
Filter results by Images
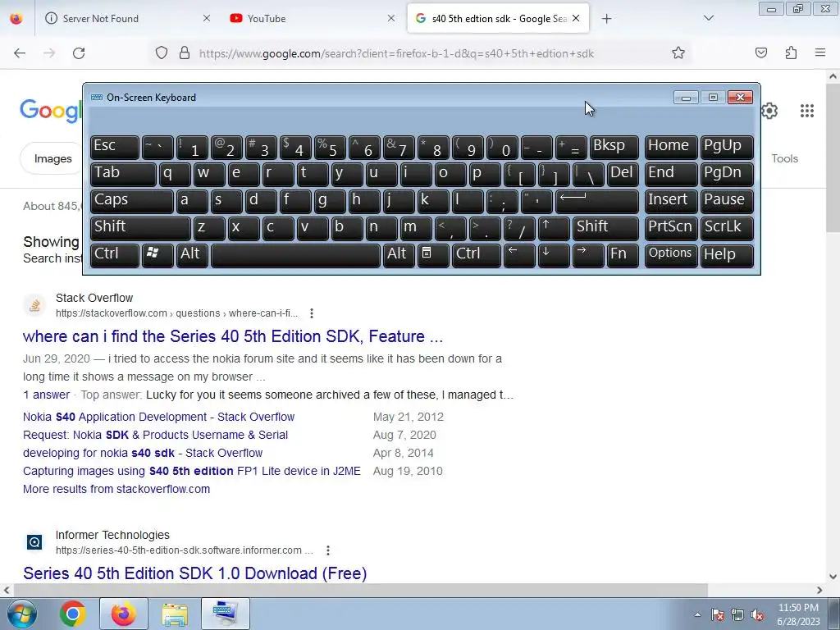pos(52,158)
